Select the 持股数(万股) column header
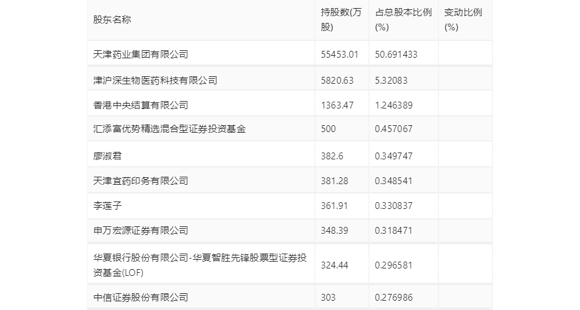580x310 pixels. [x=341, y=20]
